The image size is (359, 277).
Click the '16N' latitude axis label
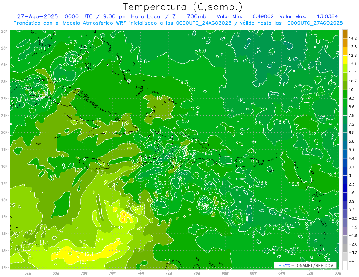point(4,200)
